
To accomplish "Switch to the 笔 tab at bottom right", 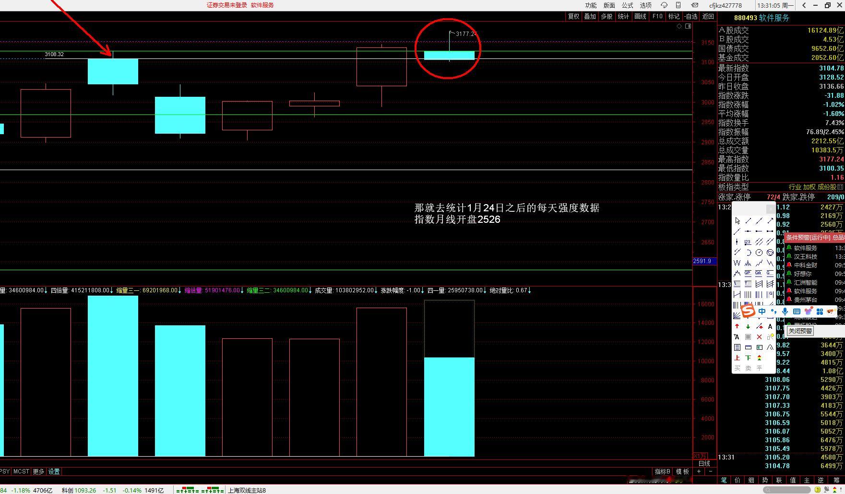I will coord(724,480).
